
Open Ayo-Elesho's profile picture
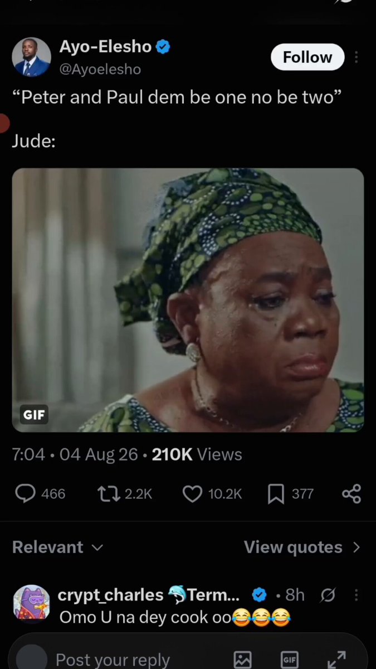click(32, 57)
